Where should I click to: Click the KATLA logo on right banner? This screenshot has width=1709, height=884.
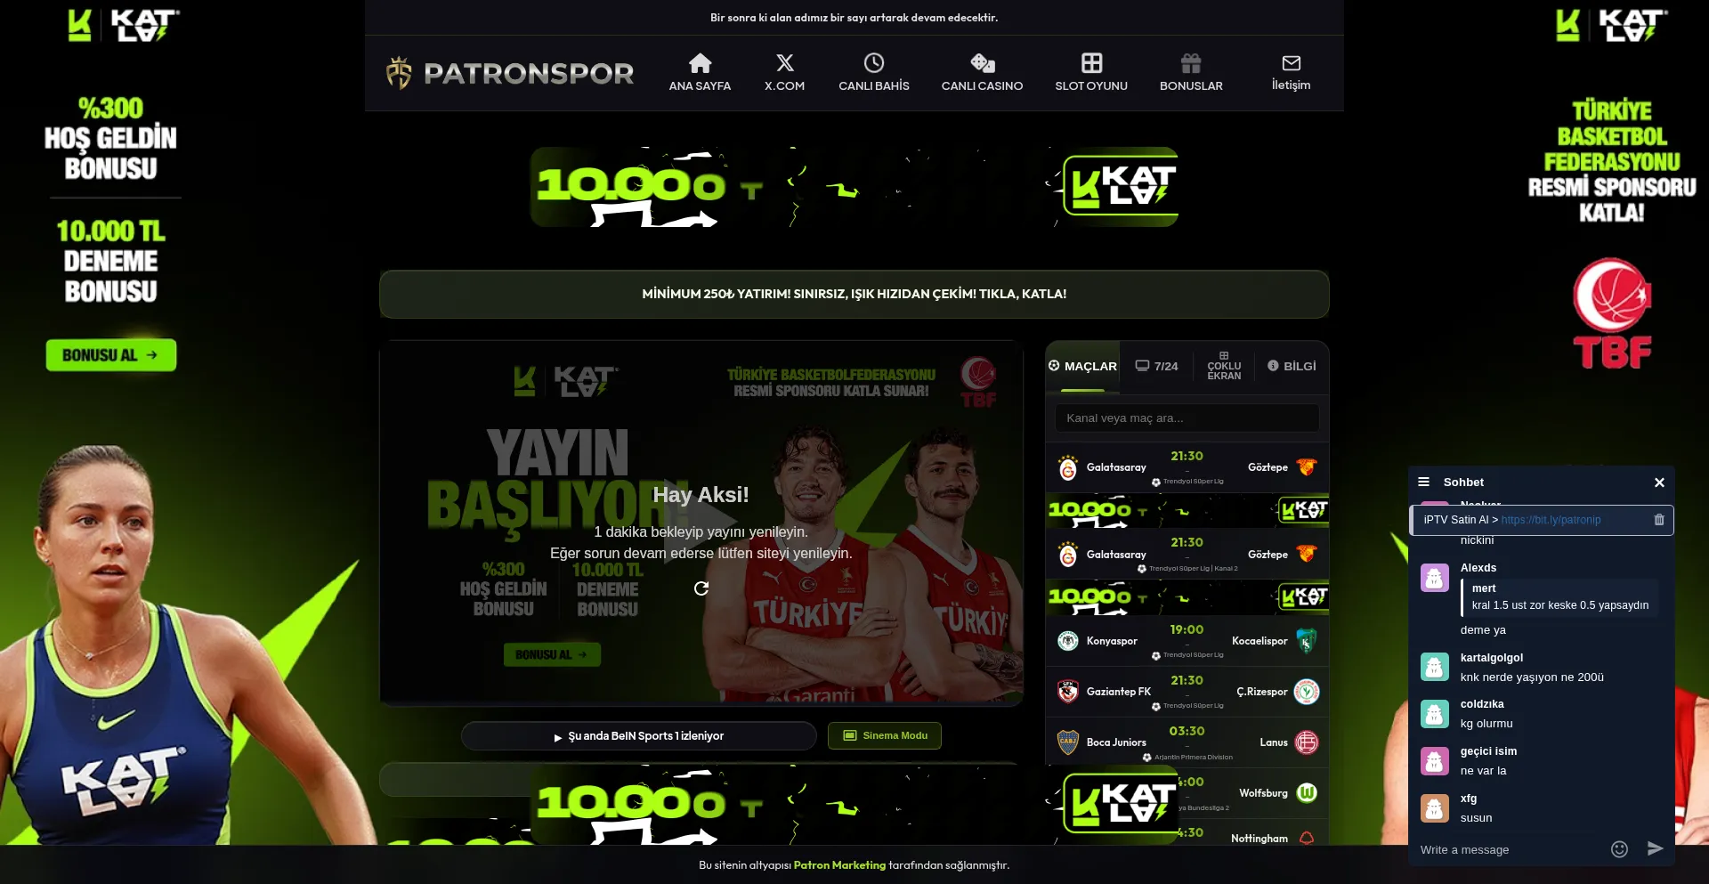pyautogui.click(x=1611, y=25)
